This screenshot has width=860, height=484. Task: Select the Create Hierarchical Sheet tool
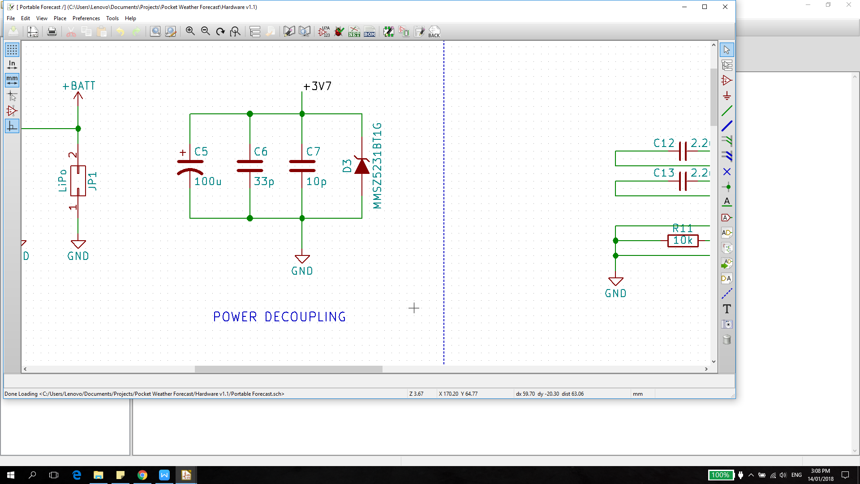coord(727,248)
